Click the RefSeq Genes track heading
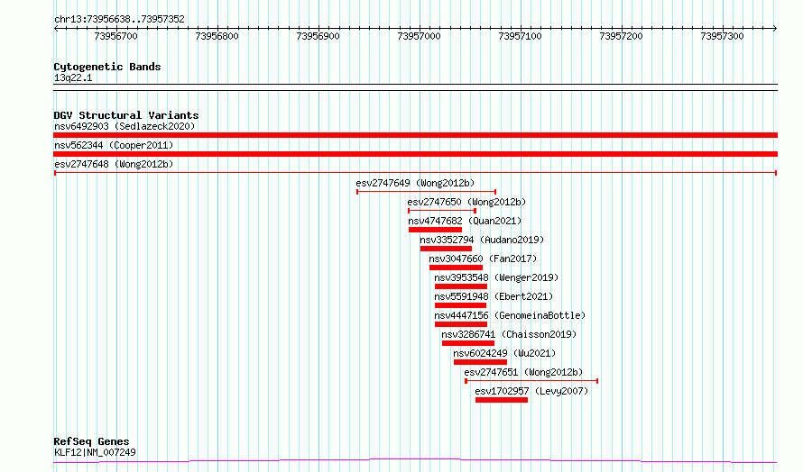This screenshot has width=803, height=472. 92,441
